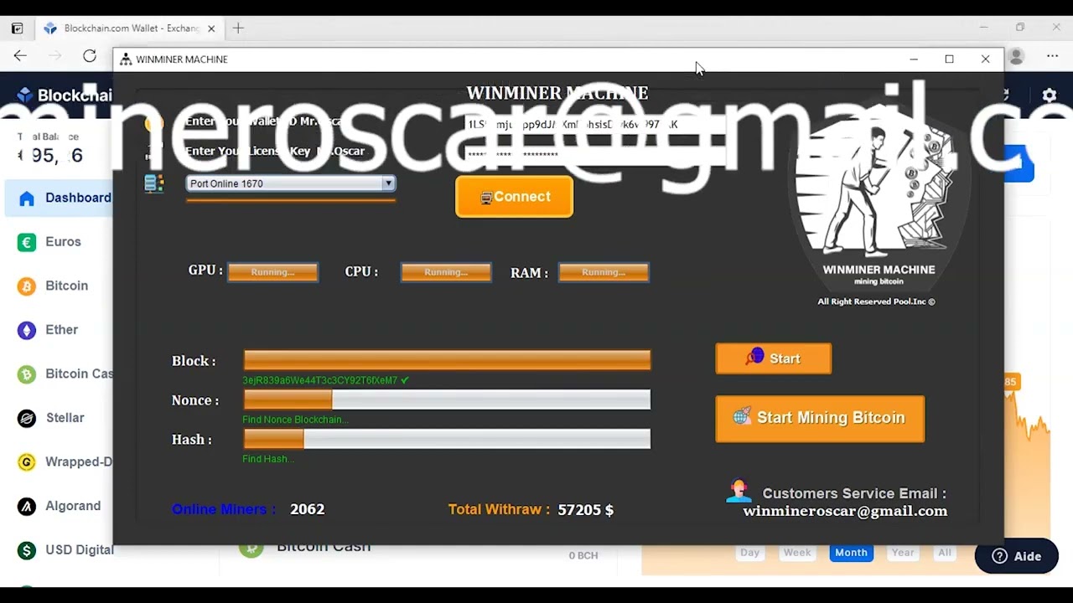Screen dimensions: 1073x603
Task: Click the WinMiner window title bar icon
Action: (x=126, y=59)
